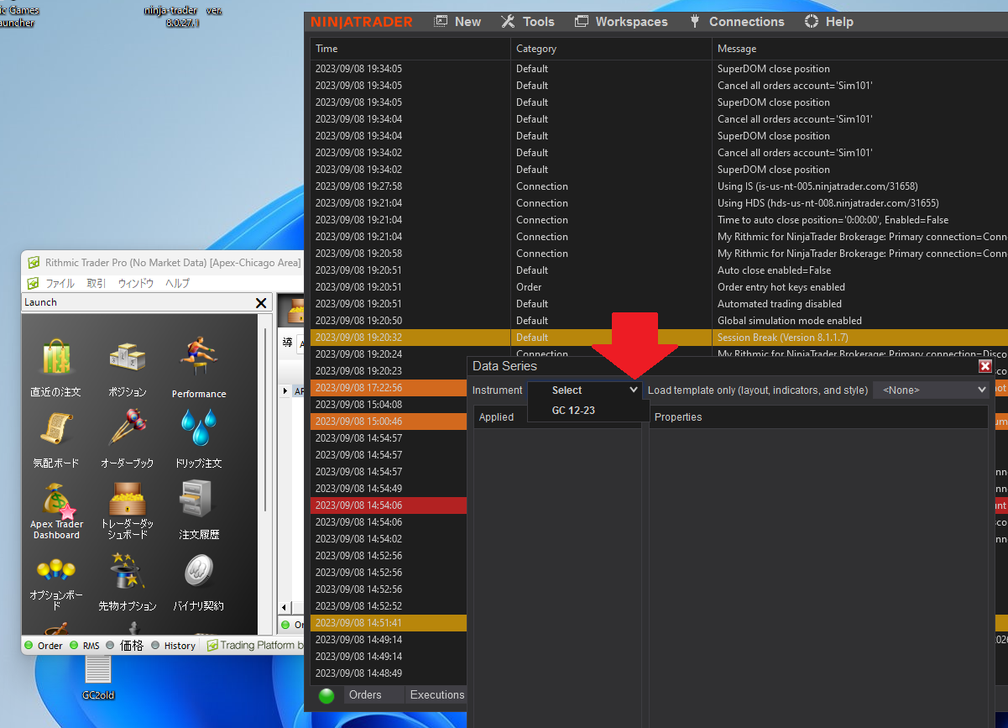Select the Session Break (Version 8.1.1.7) log row
1008x728 pixels.
point(659,338)
